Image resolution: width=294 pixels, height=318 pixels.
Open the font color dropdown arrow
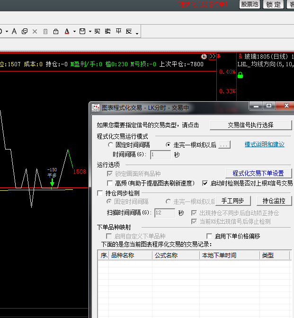tap(75, 32)
